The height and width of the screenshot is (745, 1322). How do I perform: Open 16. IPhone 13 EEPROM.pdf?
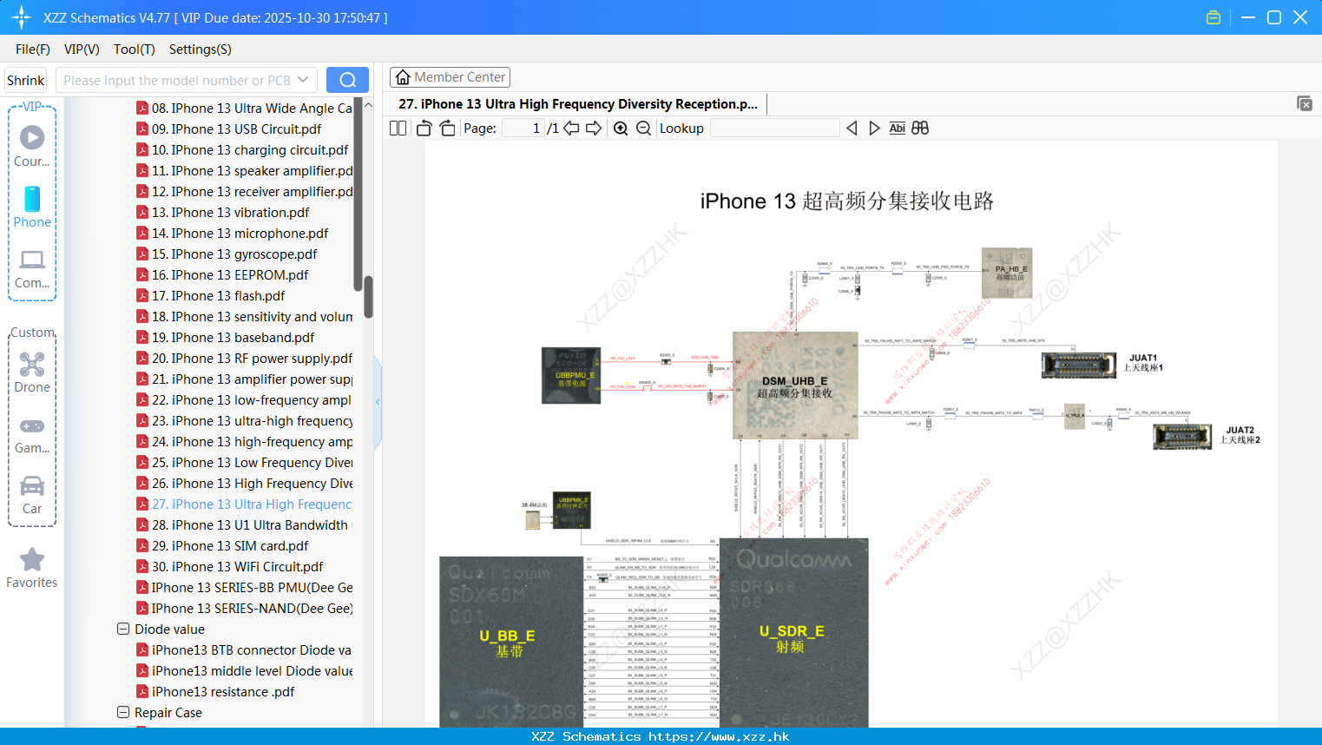click(x=222, y=274)
